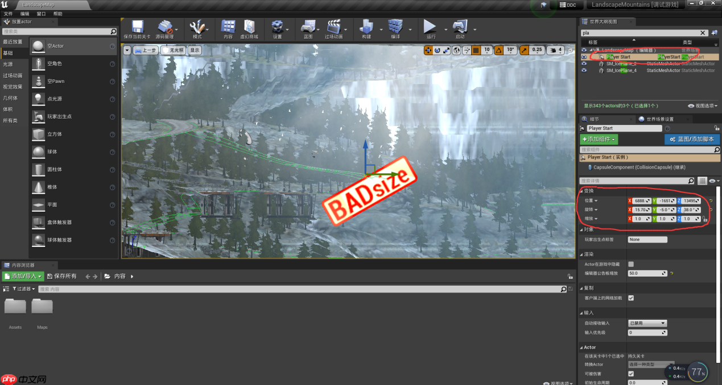Open the 设置 settings toolbar icon
This screenshot has width=722, height=385.
[277, 27]
